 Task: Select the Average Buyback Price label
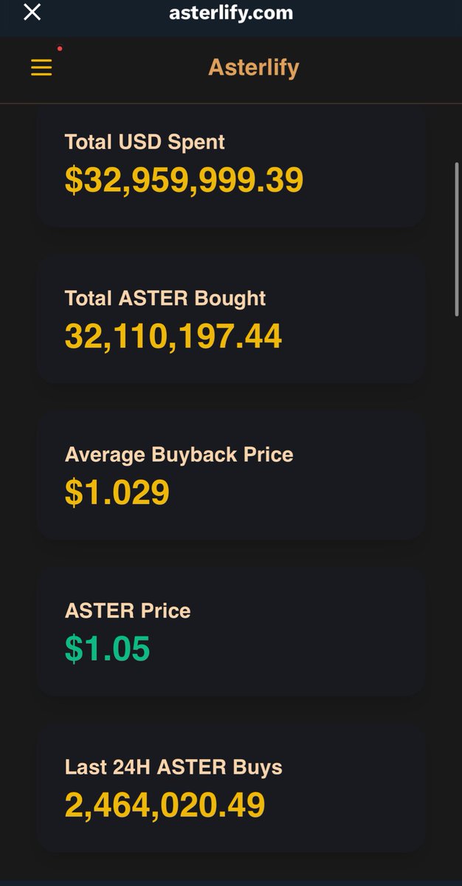179,454
